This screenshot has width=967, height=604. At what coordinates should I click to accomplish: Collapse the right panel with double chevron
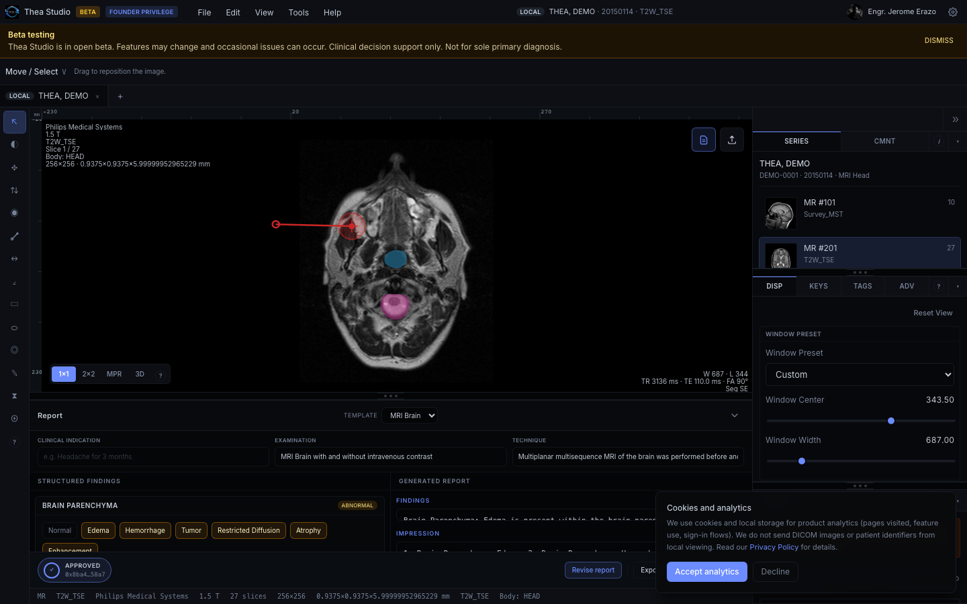click(x=955, y=119)
